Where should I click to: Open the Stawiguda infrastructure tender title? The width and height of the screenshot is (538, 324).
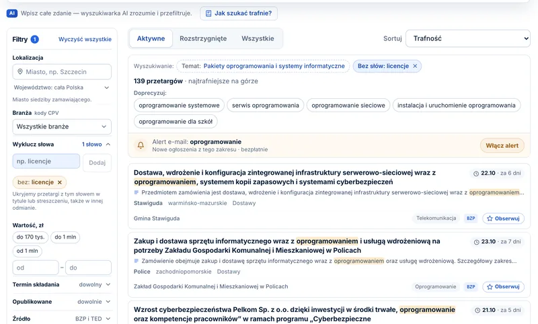click(284, 177)
